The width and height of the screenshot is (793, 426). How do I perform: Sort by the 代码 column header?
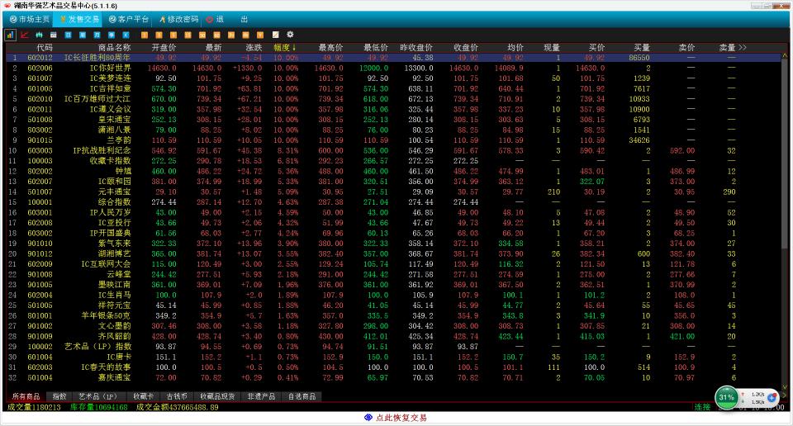tap(44, 48)
